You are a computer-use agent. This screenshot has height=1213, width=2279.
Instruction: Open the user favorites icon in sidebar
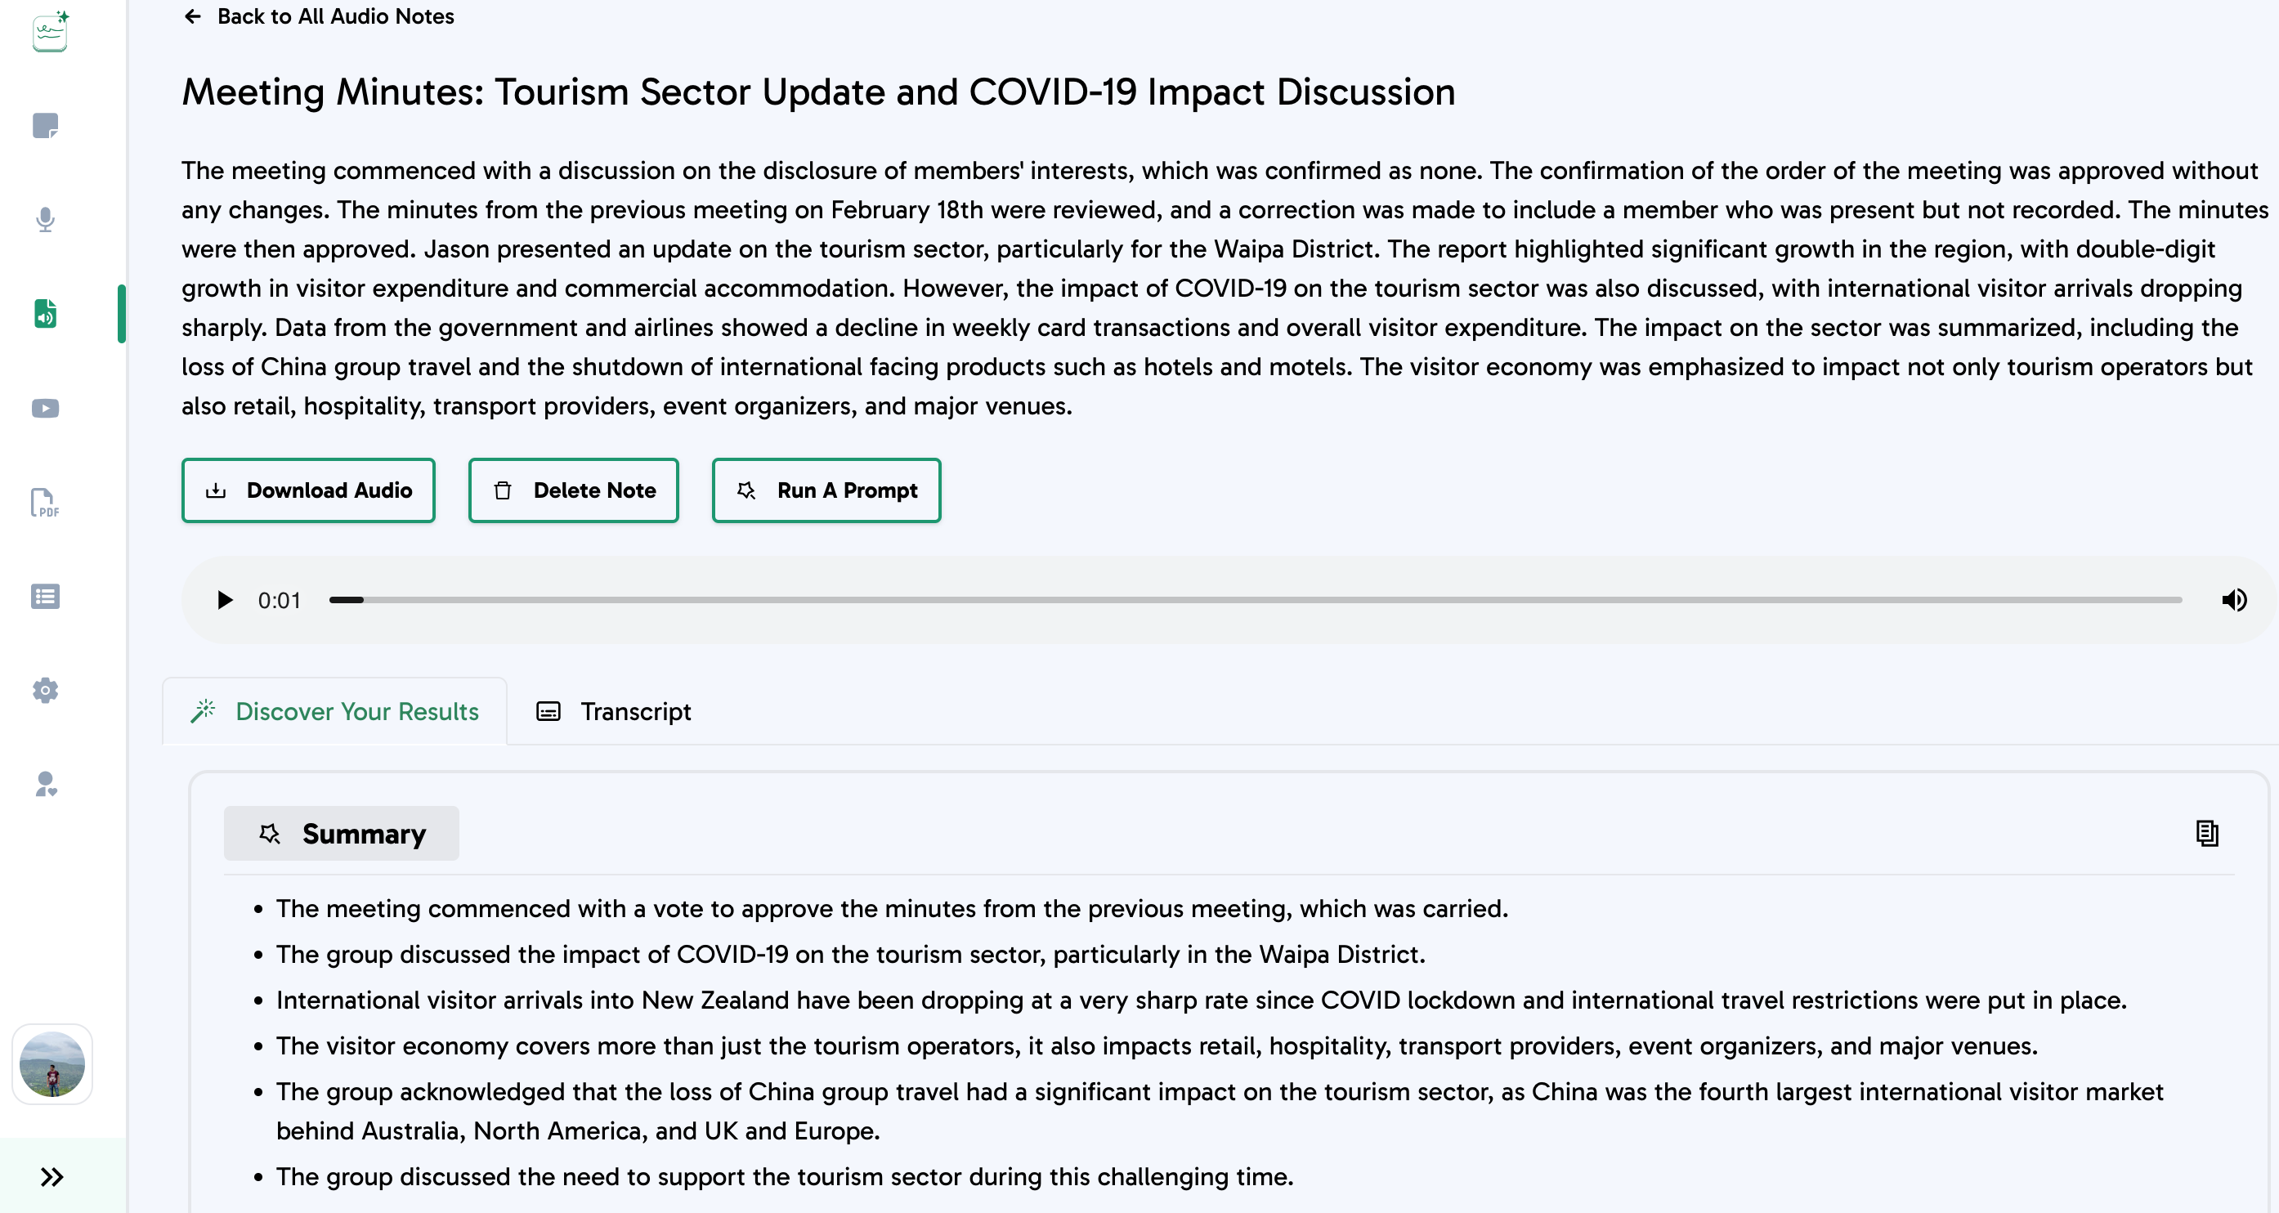click(45, 784)
